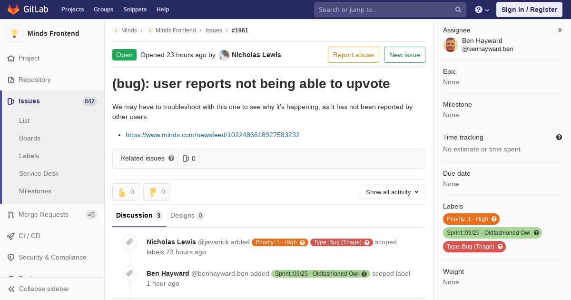
Task: Click the Minds Frontend breadcrumb link
Action: point(176,30)
